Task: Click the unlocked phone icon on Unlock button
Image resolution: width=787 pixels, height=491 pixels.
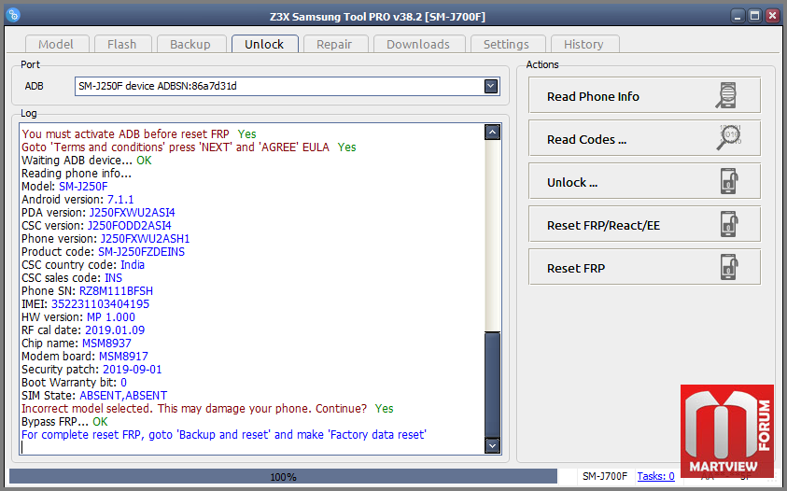Action: pyautogui.click(x=729, y=181)
